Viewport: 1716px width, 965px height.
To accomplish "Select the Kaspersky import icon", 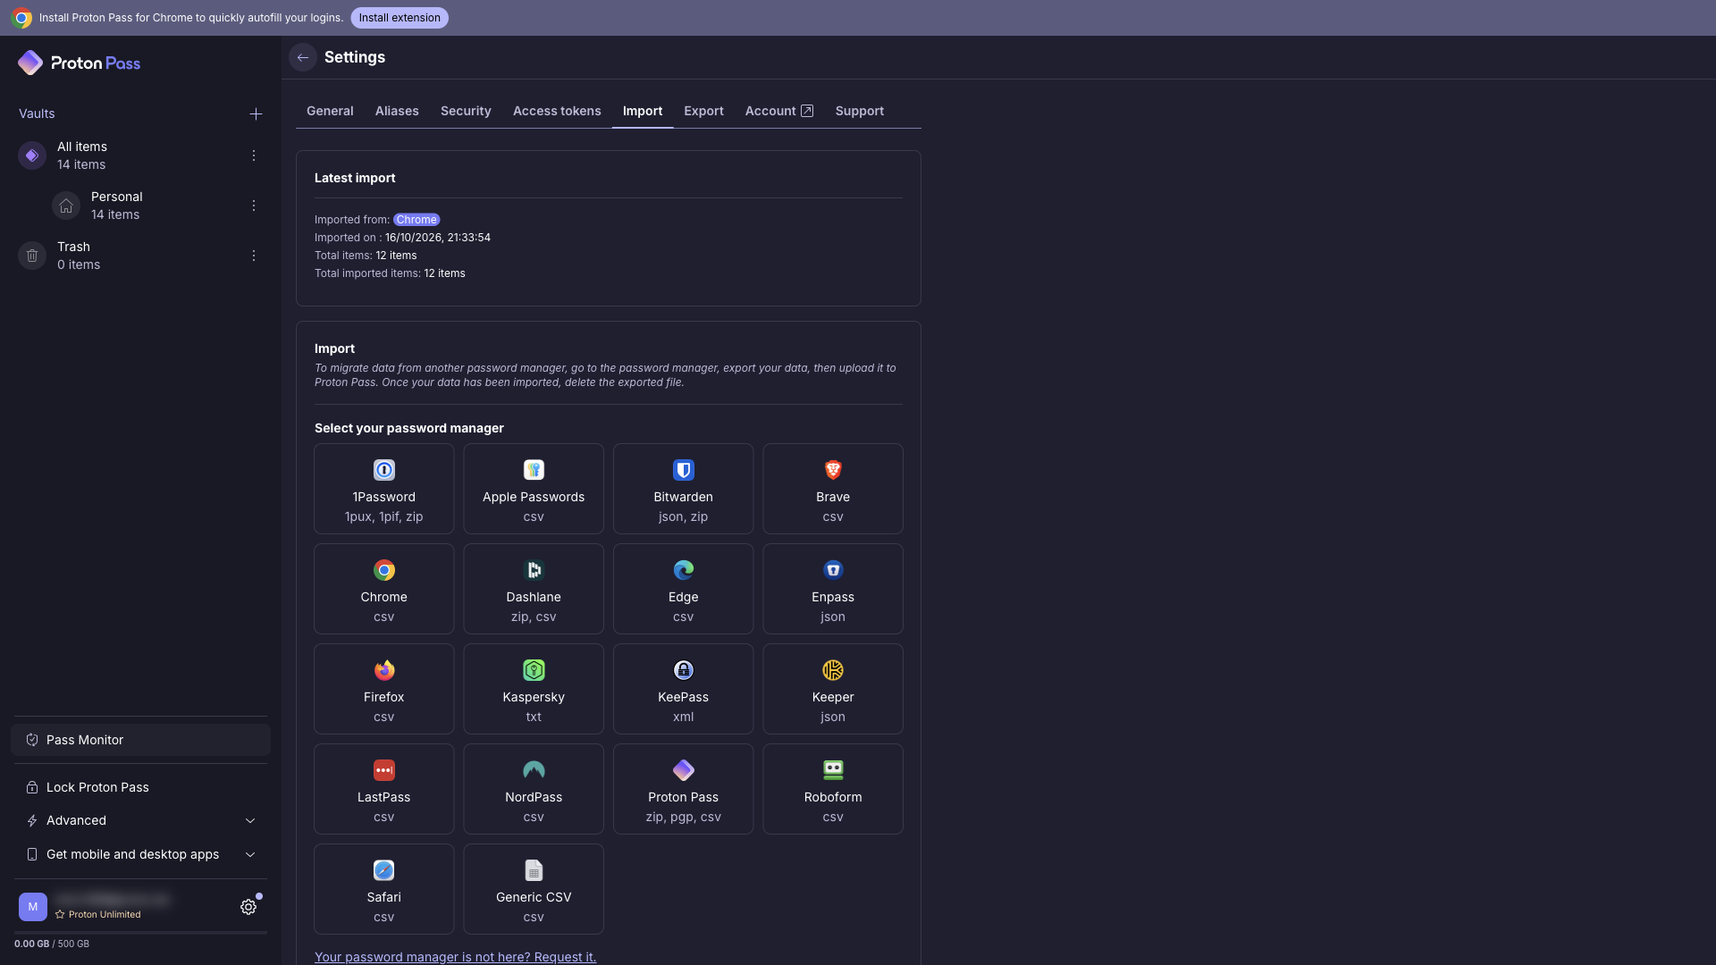I will 534,670.
